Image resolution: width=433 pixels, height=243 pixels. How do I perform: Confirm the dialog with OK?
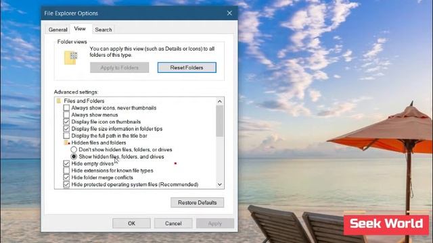131,223
